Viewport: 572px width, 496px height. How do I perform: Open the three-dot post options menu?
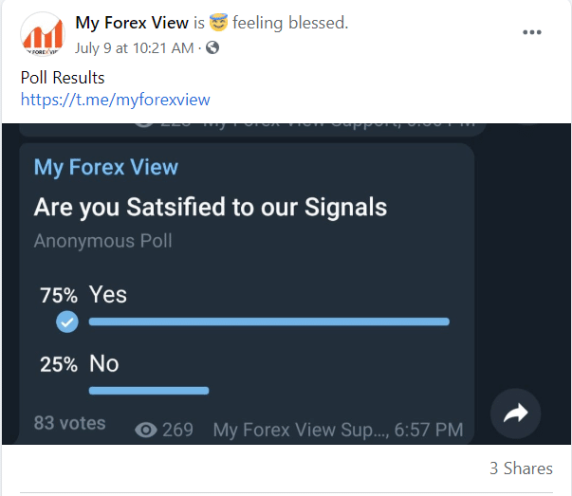click(x=532, y=32)
